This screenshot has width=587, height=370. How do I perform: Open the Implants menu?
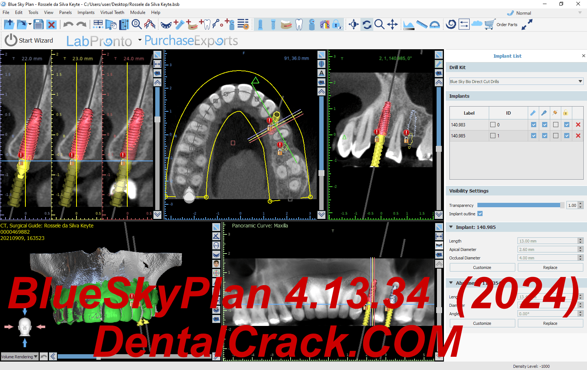86,12
